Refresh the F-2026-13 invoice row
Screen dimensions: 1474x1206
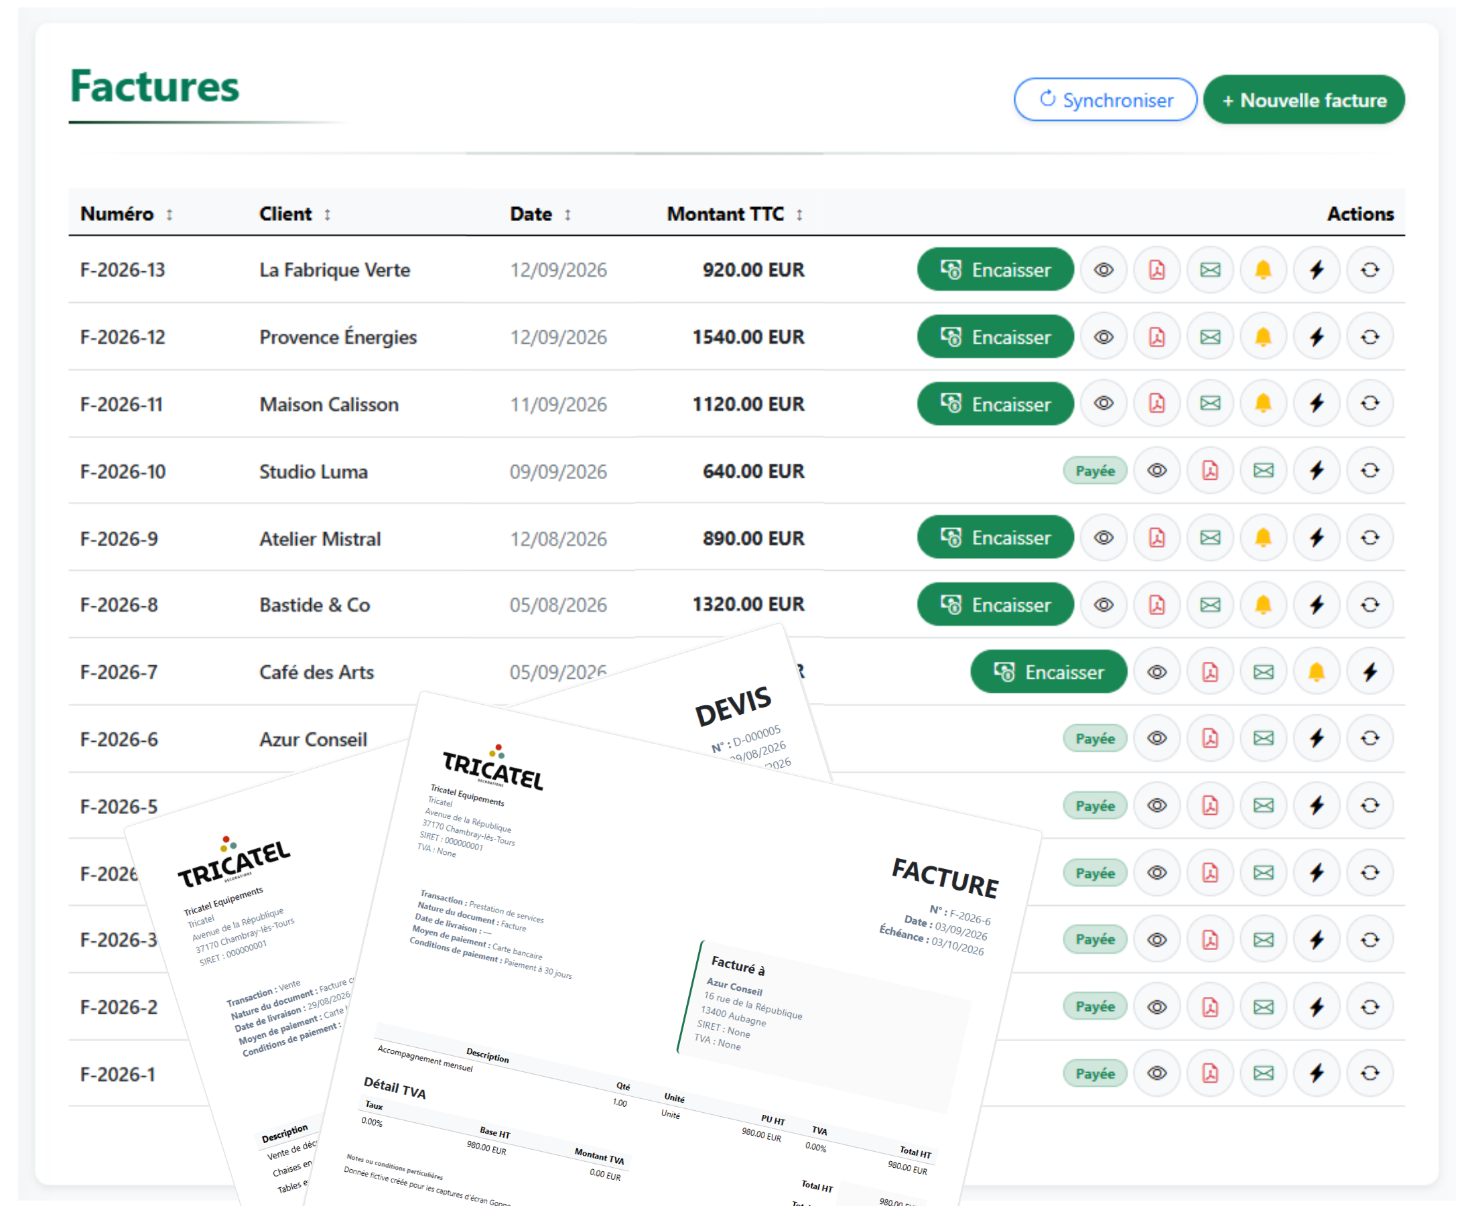tap(1369, 269)
